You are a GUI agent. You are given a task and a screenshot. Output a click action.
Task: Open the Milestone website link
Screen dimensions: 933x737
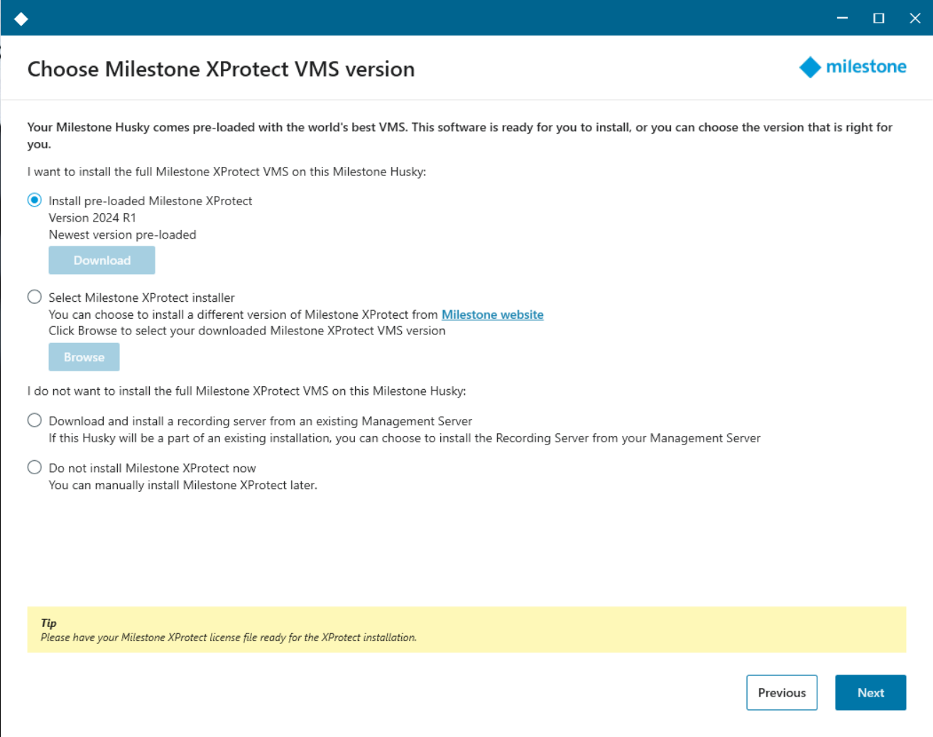pos(492,315)
